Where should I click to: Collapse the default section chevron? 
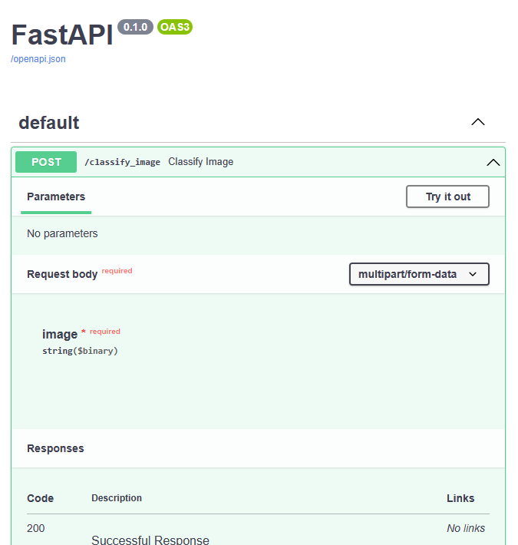pyautogui.click(x=477, y=122)
